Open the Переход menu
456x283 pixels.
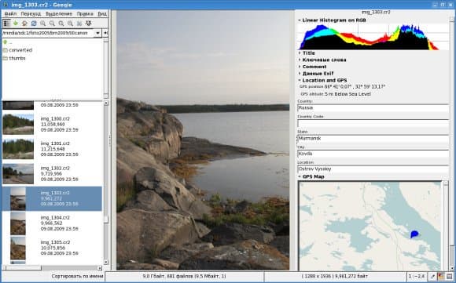coord(31,13)
